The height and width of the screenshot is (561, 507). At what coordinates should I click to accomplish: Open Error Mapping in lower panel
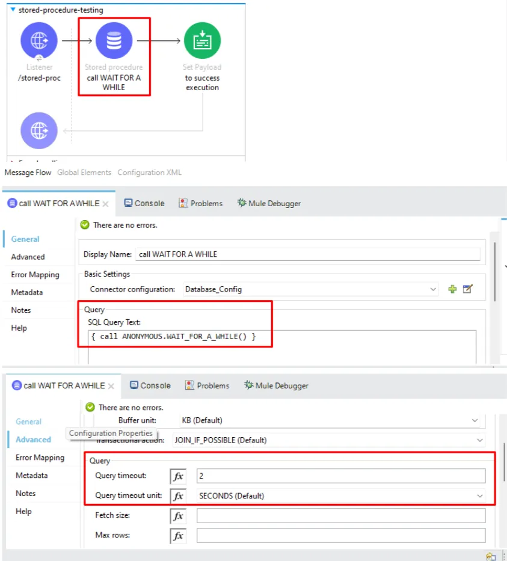click(40, 458)
